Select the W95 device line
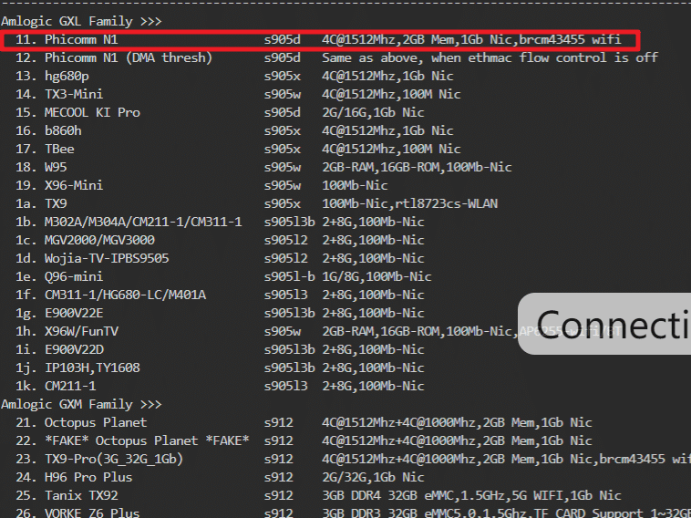 [56, 168]
